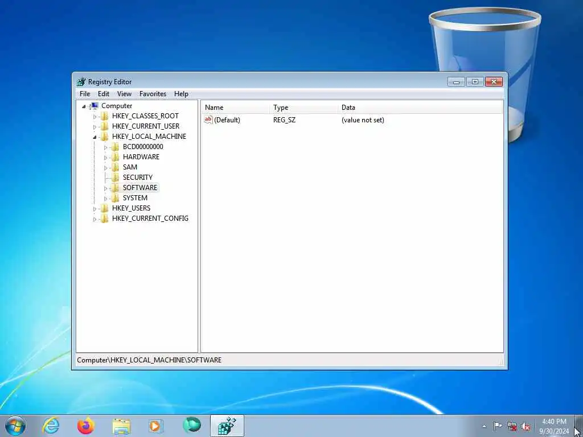Screen dimensions: 583x437
Task: Click the Registry Editor taskbar button
Action: tap(227, 426)
